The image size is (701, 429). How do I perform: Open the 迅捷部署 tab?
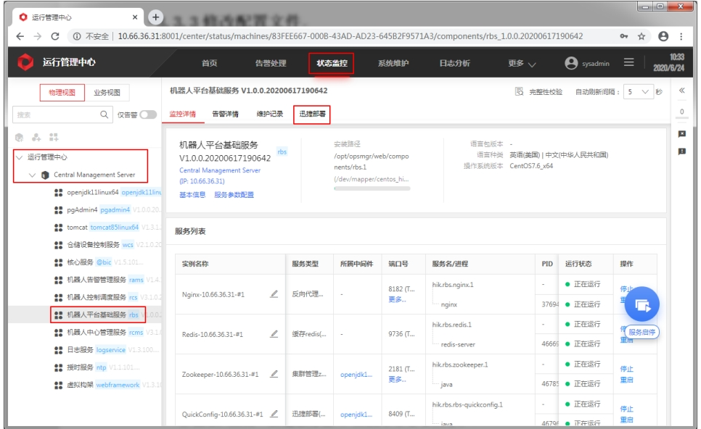[x=313, y=114]
